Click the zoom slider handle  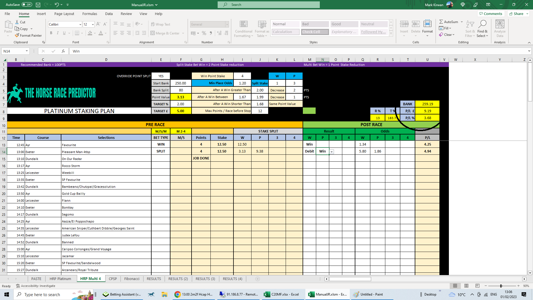[501, 286]
